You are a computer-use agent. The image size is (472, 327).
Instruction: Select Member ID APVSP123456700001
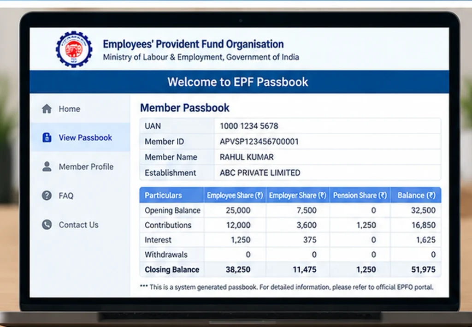click(259, 142)
